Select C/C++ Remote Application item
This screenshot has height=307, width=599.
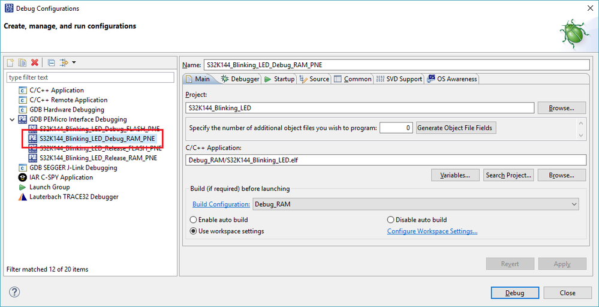[x=68, y=100]
